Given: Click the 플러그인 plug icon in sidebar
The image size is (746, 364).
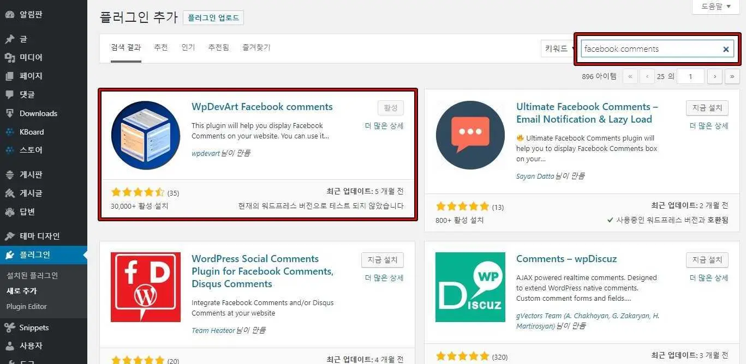Looking at the screenshot, I should point(10,254).
